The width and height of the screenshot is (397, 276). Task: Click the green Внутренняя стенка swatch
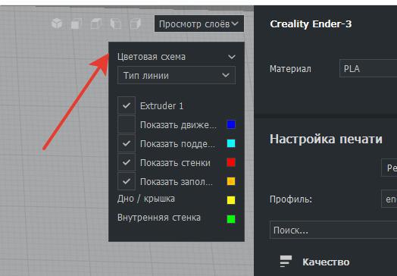[231, 219]
